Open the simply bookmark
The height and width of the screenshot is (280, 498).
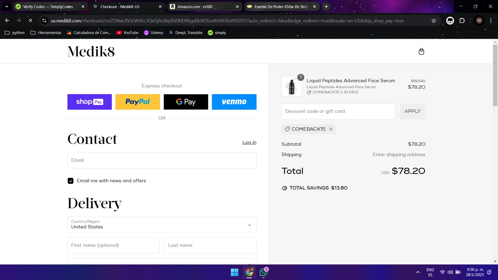pos(217,33)
